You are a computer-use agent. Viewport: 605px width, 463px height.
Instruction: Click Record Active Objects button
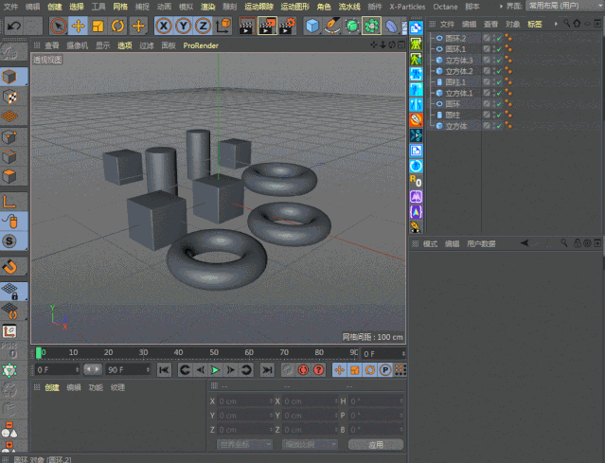point(288,370)
